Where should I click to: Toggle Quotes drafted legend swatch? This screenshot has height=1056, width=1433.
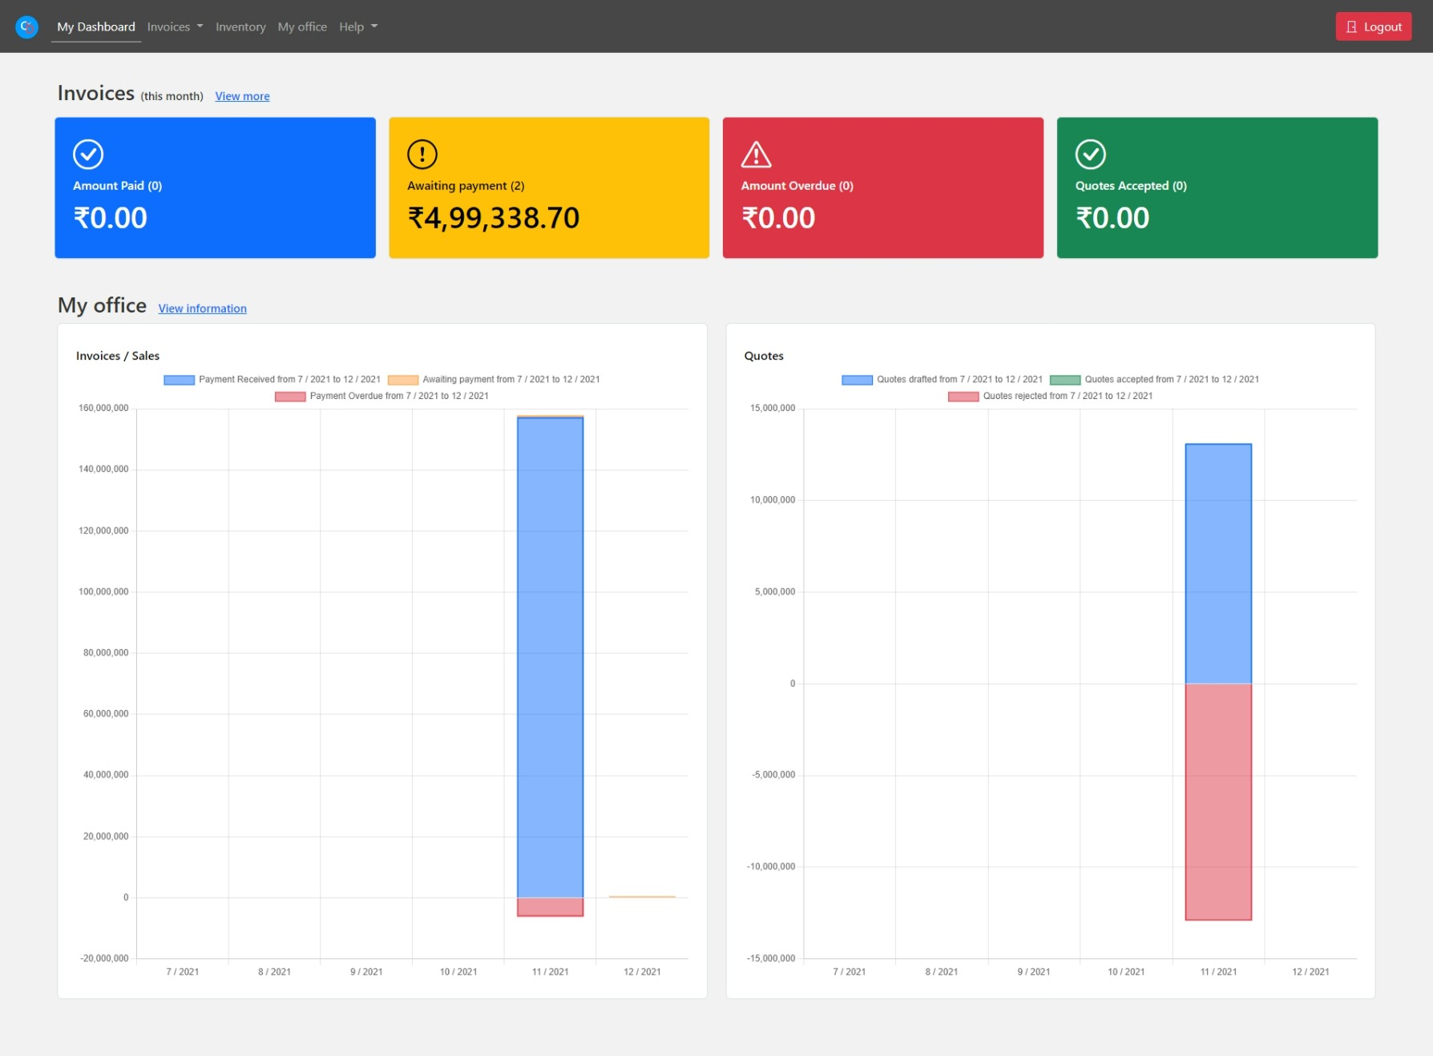857,380
